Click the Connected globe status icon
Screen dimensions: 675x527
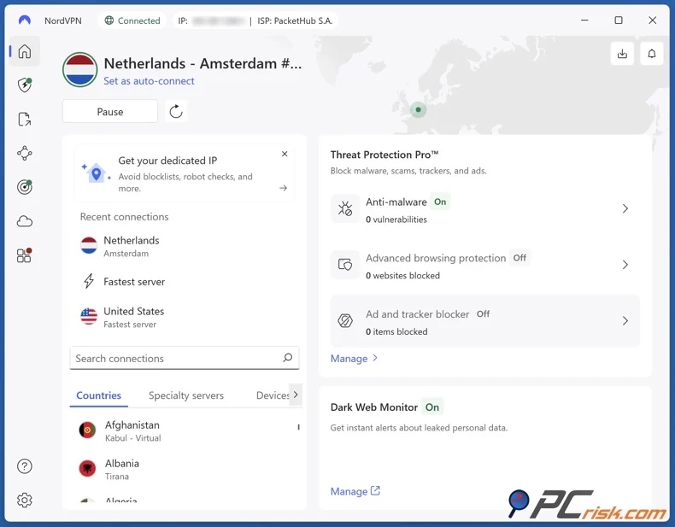pos(109,20)
